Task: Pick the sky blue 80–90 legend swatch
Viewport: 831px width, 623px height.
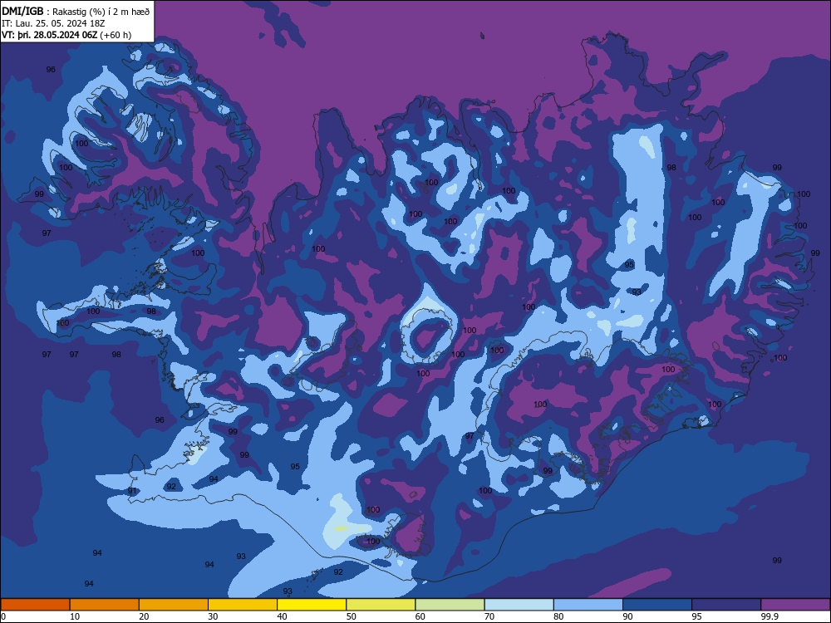Action: (588, 605)
